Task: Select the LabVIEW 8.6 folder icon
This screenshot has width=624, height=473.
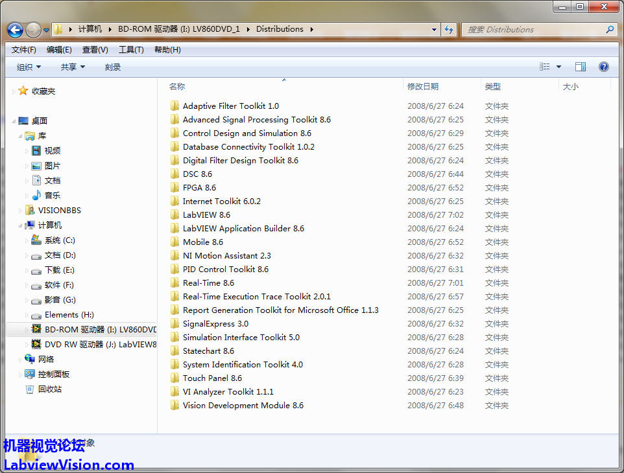Action: tap(174, 214)
